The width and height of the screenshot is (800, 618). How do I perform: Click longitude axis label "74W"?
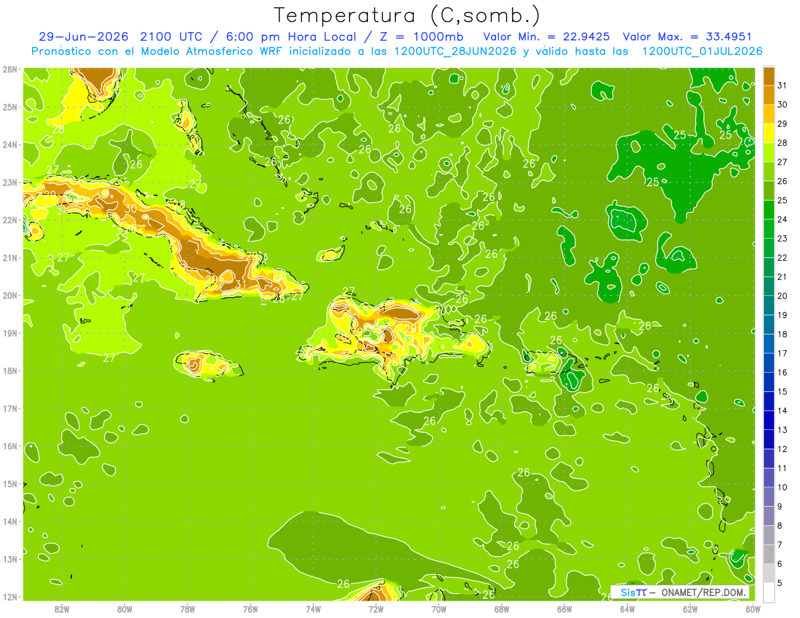(313, 609)
